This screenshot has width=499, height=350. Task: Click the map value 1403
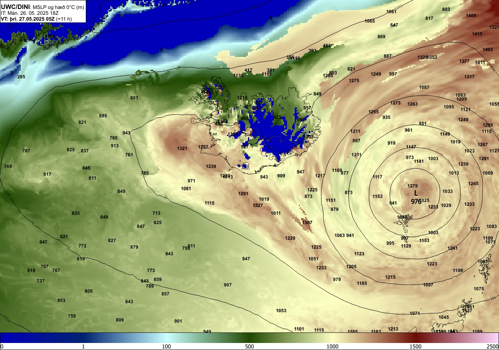point(488,49)
